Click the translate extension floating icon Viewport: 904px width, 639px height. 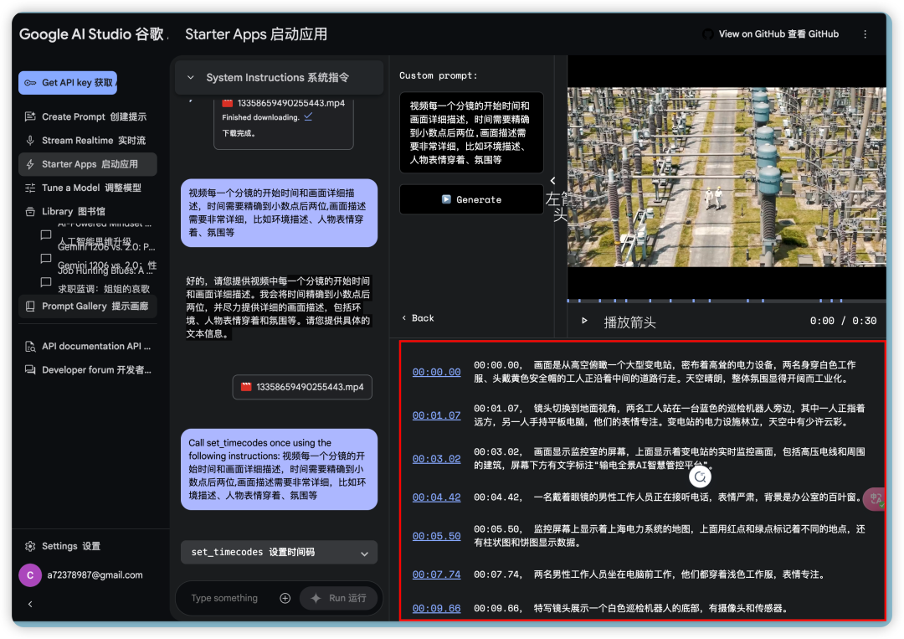pyautogui.click(x=876, y=499)
